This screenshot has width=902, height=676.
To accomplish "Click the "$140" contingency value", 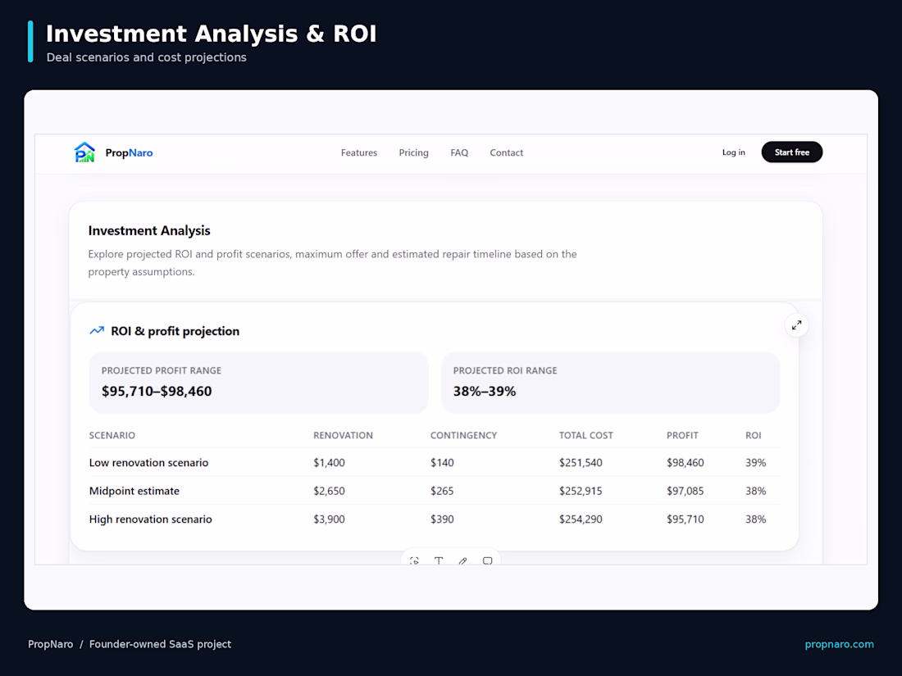I will coord(442,463).
